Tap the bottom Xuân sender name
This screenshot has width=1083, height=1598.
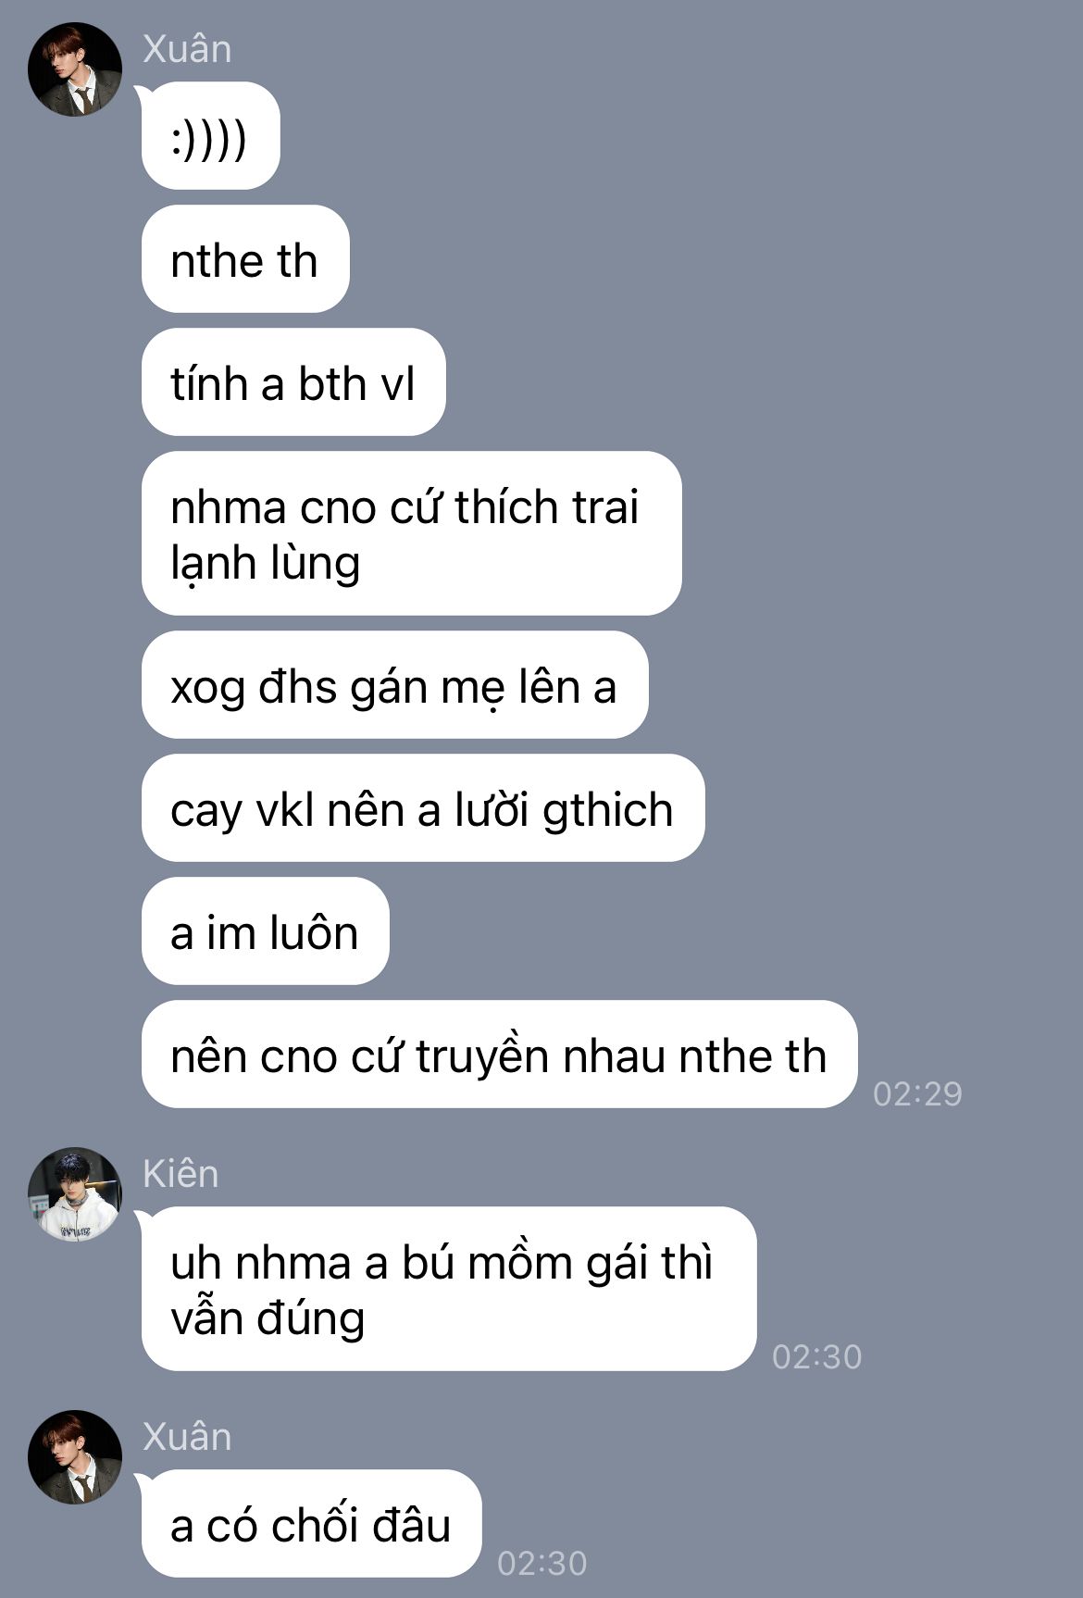[x=187, y=1436]
